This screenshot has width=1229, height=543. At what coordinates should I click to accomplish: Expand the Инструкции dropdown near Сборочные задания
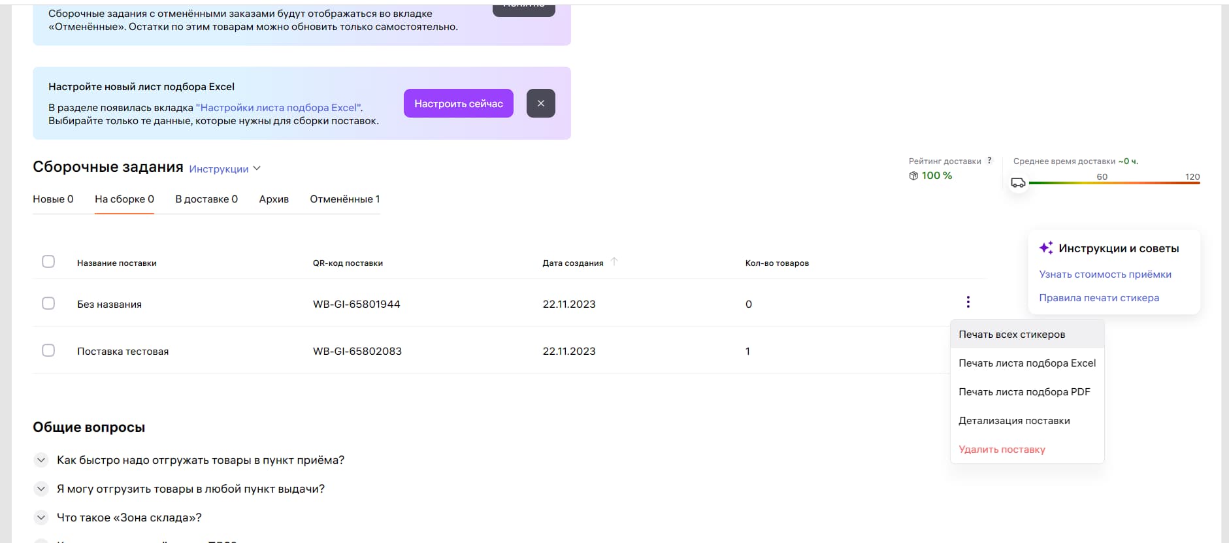click(225, 169)
